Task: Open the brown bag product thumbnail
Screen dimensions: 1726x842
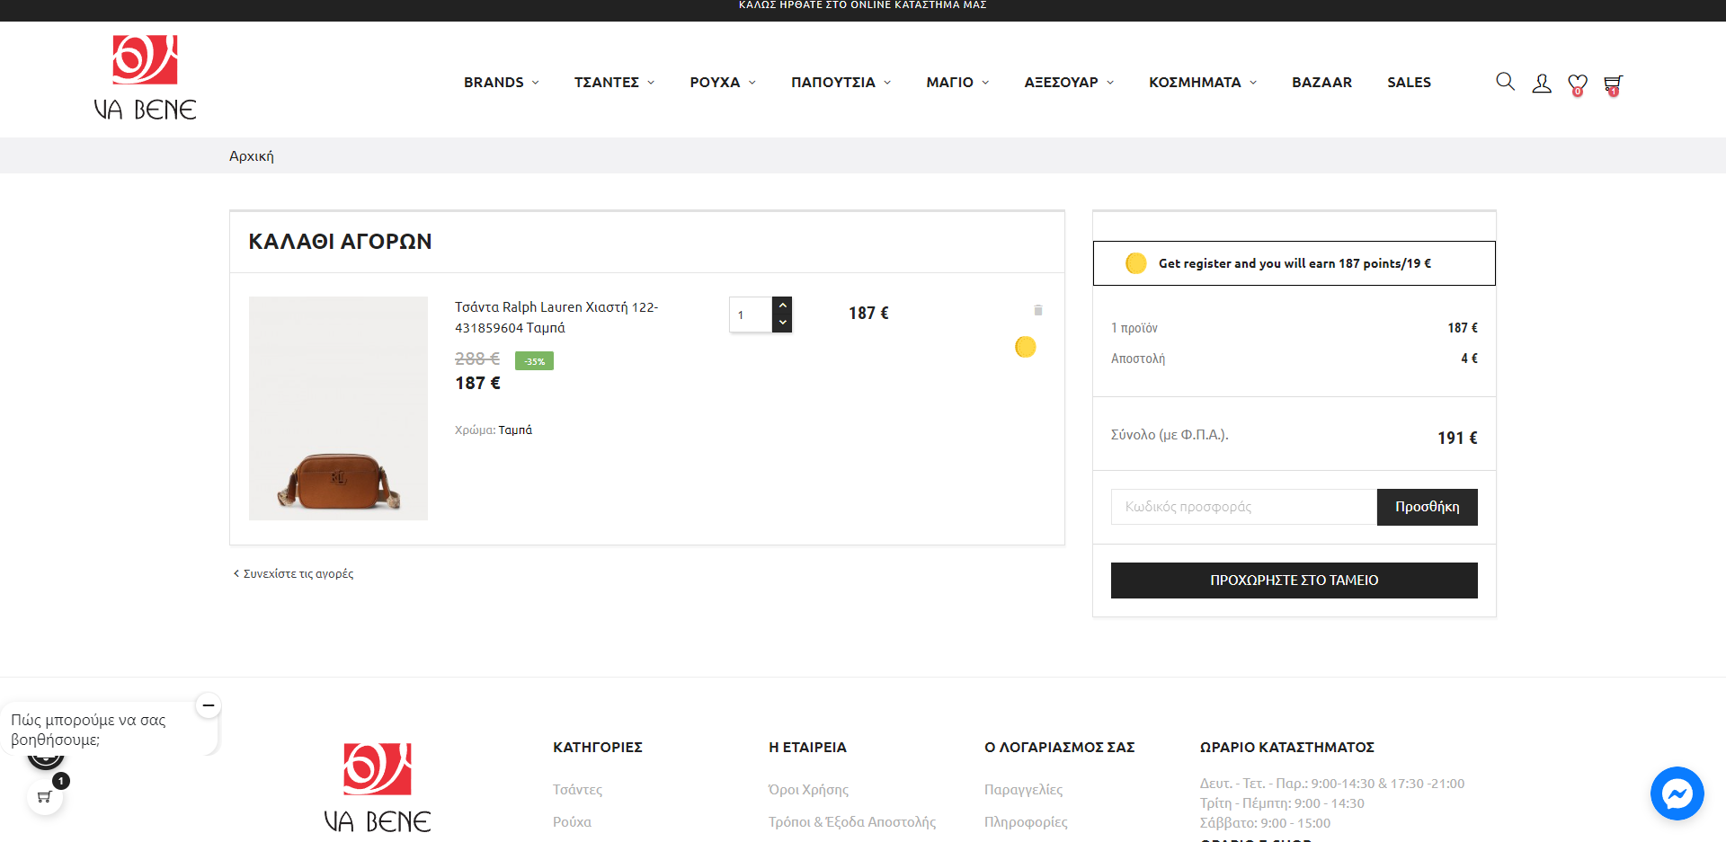Action: click(x=338, y=408)
